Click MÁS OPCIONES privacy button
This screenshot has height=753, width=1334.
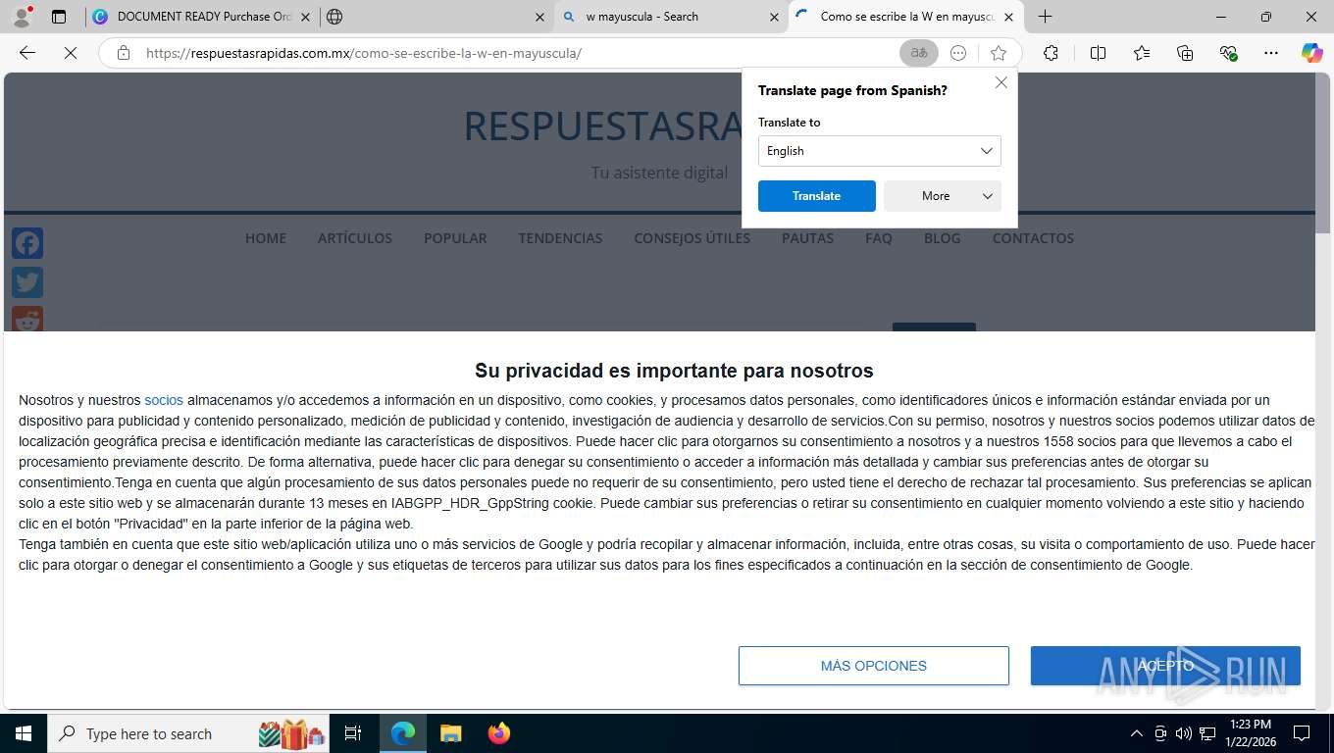(873, 666)
